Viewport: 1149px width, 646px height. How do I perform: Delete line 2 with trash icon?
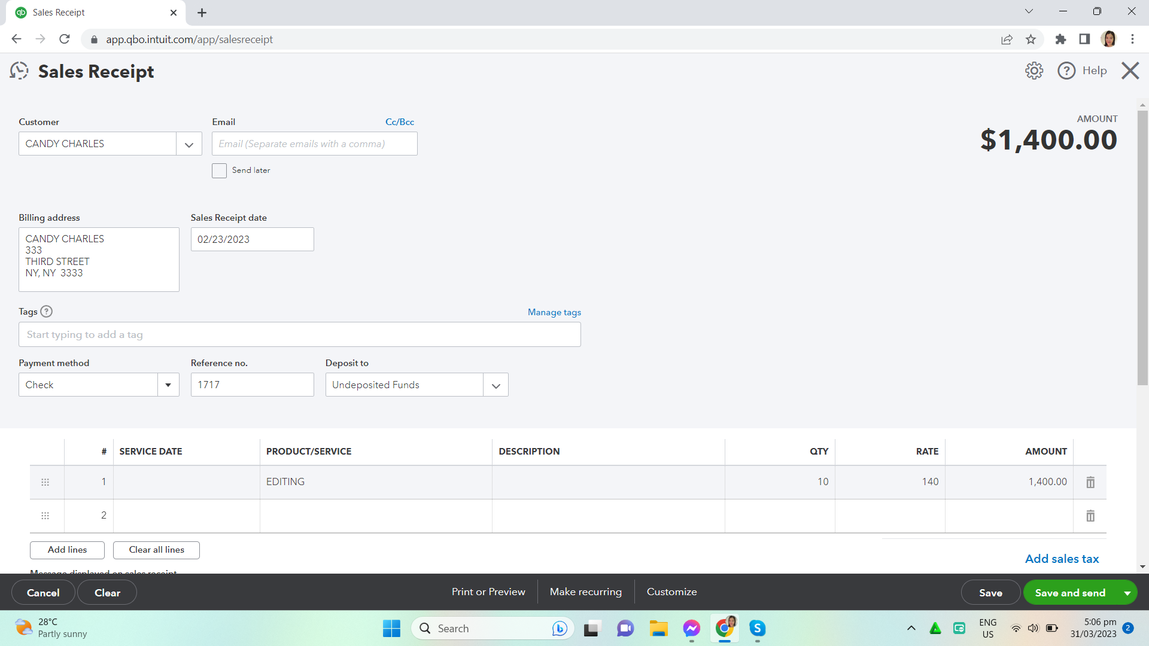tap(1090, 516)
